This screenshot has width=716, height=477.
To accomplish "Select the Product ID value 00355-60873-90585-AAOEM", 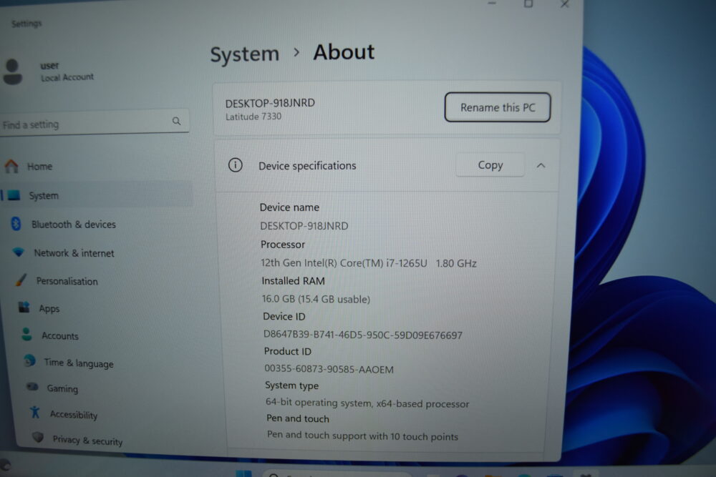I will click(329, 369).
